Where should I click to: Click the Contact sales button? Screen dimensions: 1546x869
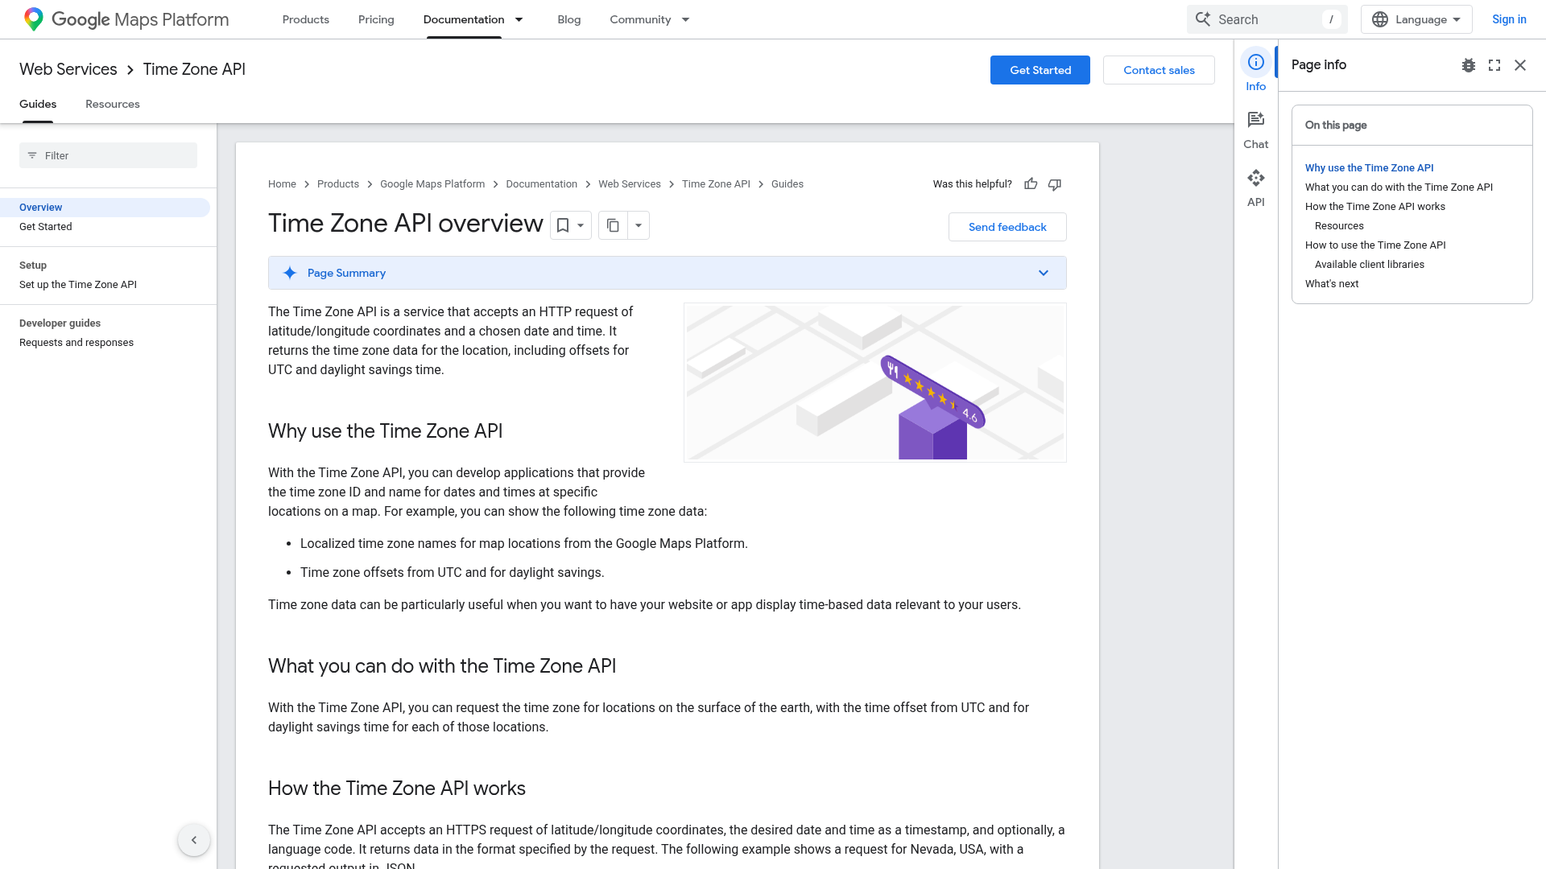pyautogui.click(x=1159, y=70)
